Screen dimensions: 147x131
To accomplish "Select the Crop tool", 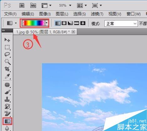I will pos(7,69).
